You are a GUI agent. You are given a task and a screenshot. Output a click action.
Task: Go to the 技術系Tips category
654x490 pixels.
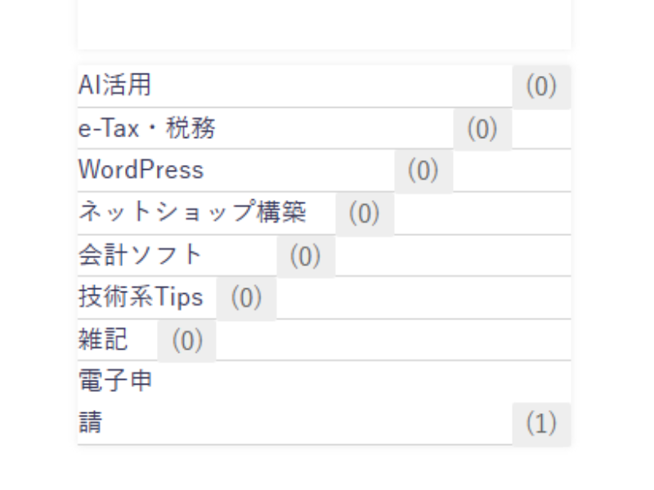pos(140,298)
